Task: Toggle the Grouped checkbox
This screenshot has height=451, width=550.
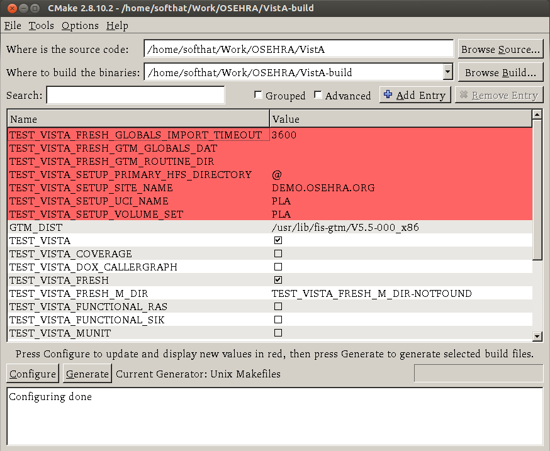Action: [x=258, y=96]
